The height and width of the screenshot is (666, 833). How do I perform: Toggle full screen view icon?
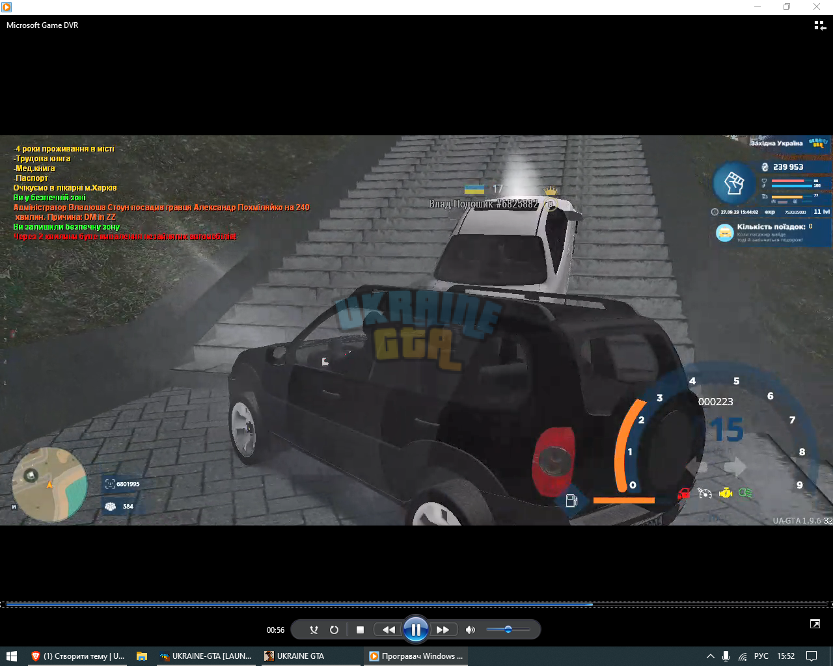coord(815,624)
